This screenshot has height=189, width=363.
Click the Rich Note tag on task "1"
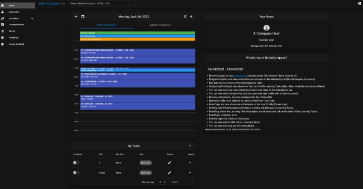tap(145, 163)
